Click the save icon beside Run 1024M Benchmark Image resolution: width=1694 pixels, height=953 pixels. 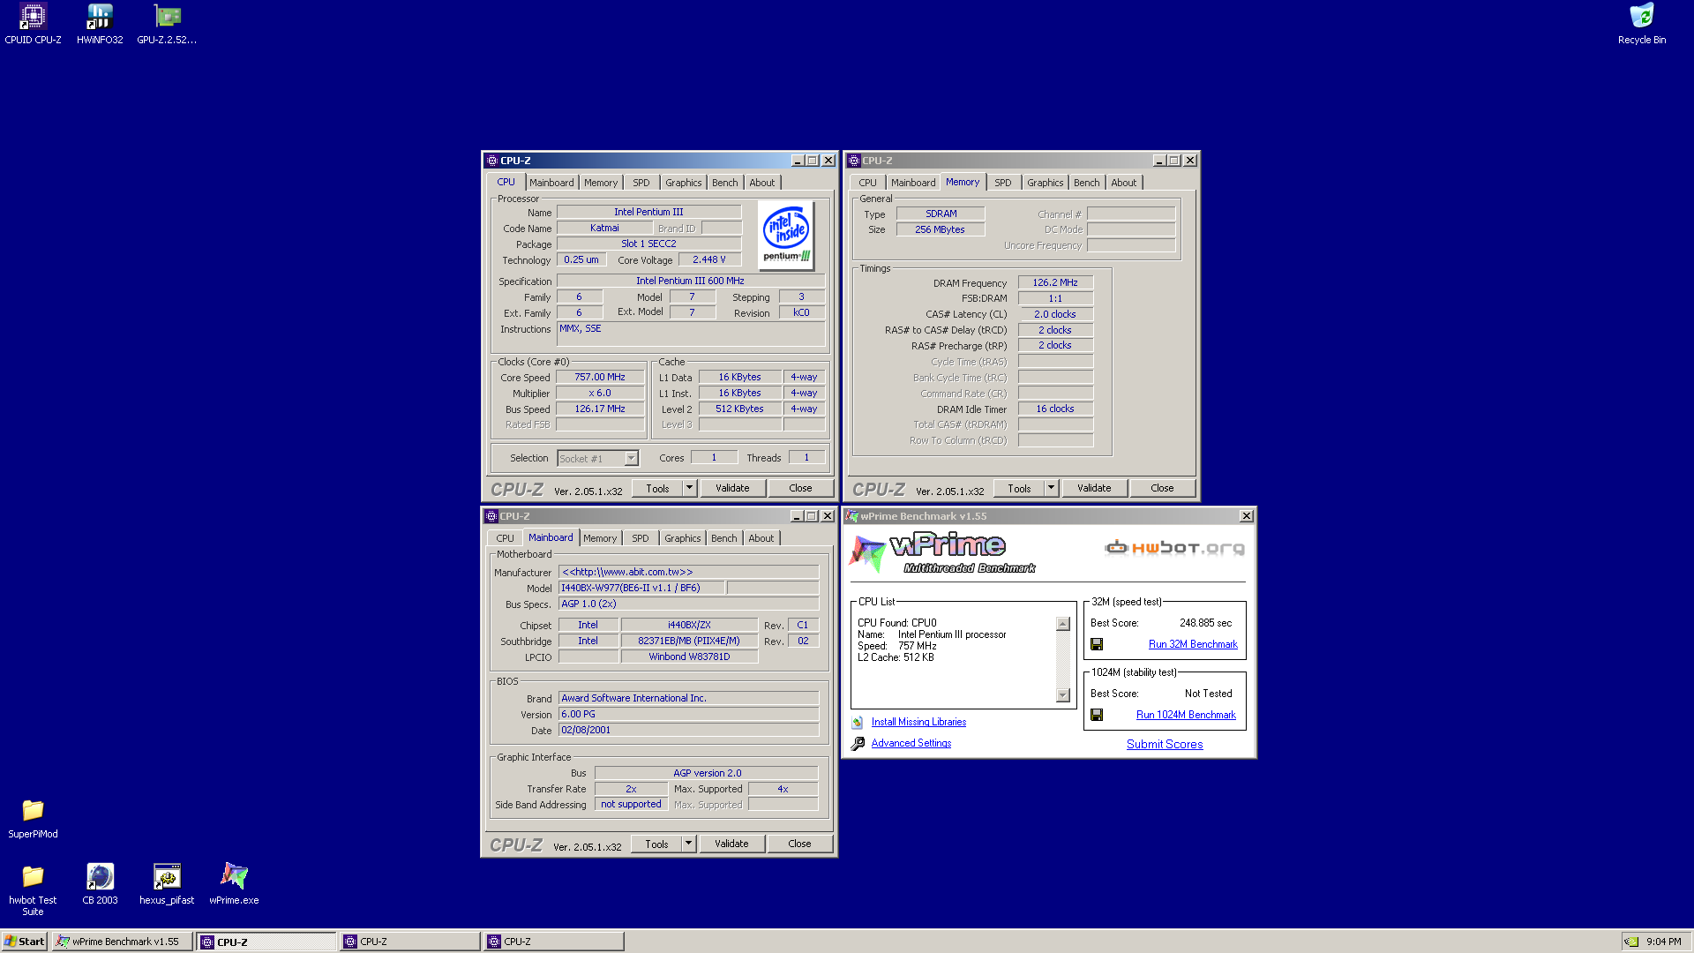1097,715
